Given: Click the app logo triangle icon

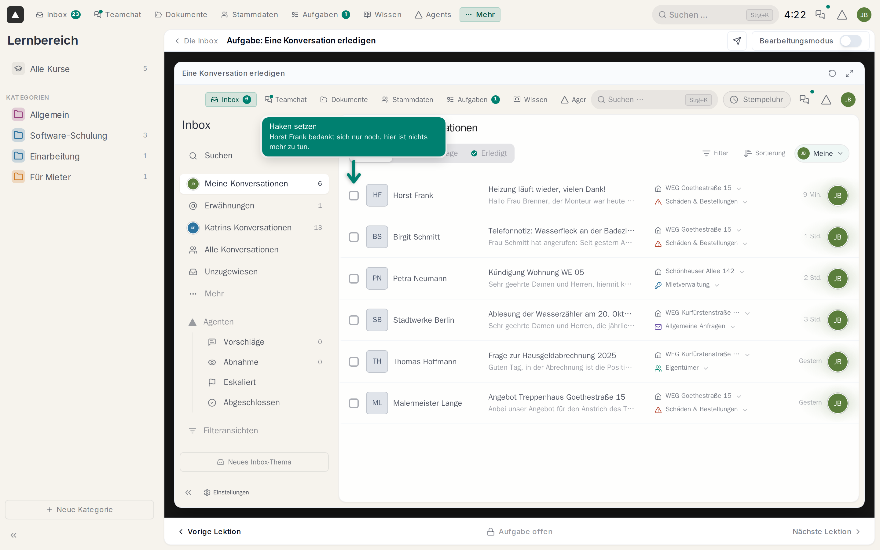Looking at the screenshot, I should pyautogui.click(x=15, y=15).
